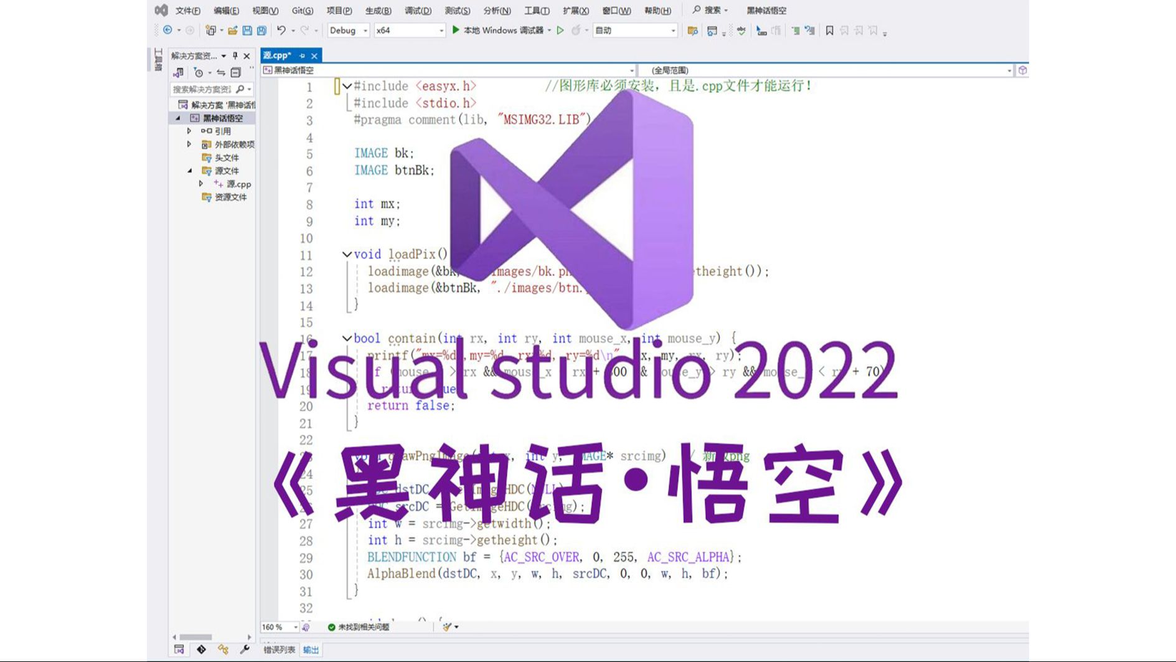Open the 工具(T) menu

click(x=537, y=11)
